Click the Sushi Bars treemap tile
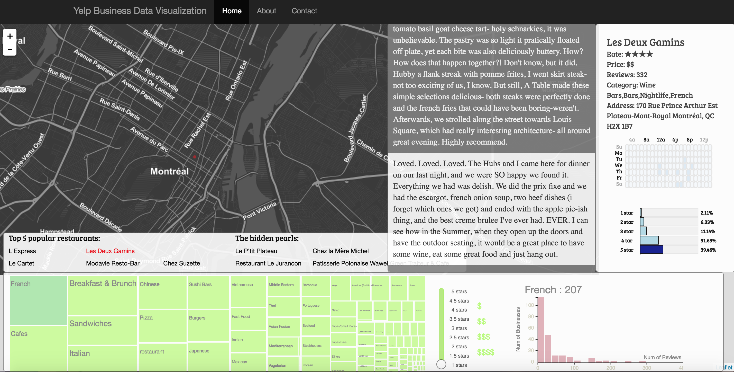Screen dimensions: 734x372 click(208, 293)
